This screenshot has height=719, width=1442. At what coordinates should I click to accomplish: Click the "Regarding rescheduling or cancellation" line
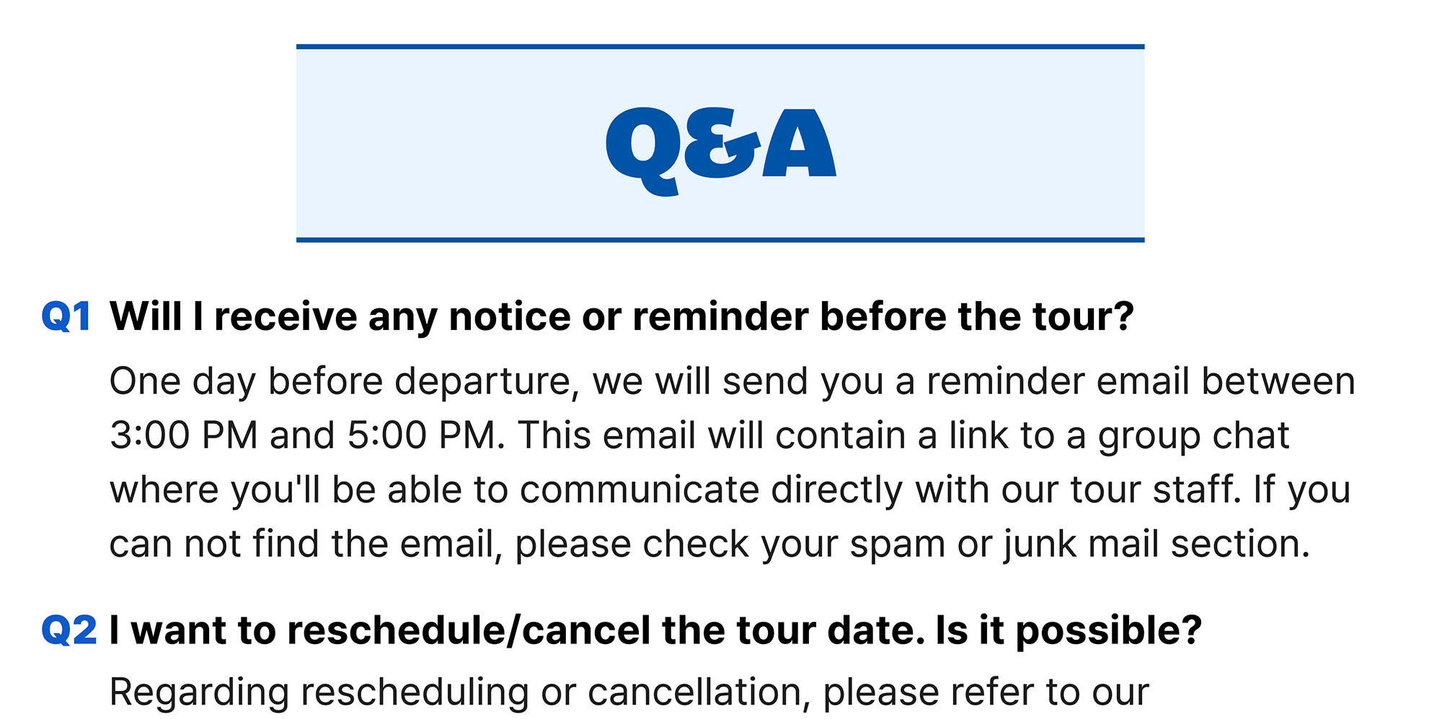pyautogui.click(x=454, y=692)
